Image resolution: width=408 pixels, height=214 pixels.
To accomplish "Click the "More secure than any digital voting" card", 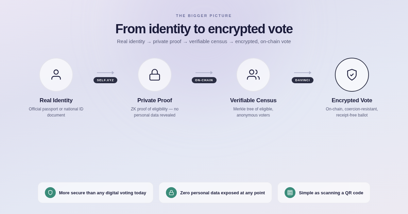I will pyautogui.click(x=96, y=193).
